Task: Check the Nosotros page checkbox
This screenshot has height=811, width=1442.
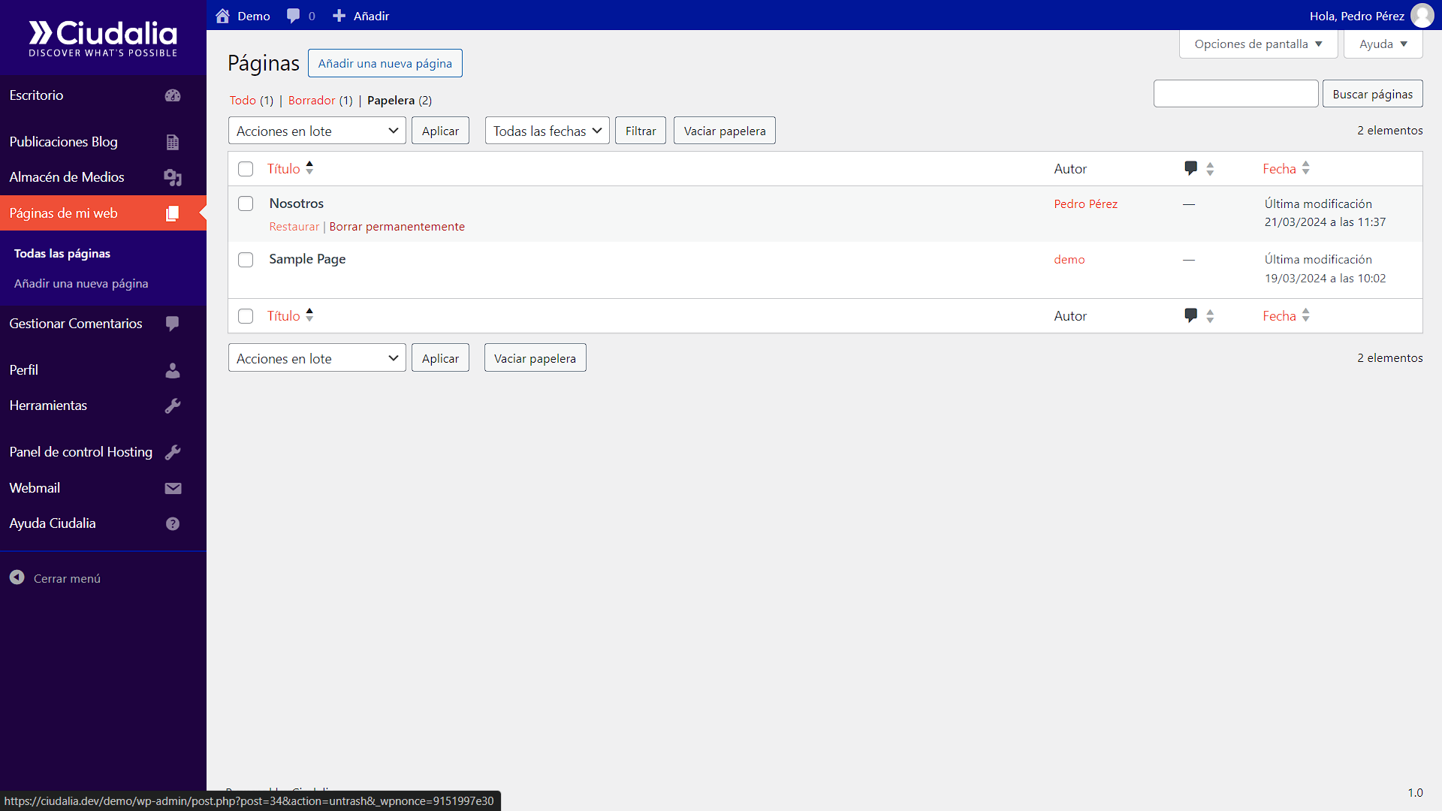Action: click(x=246, y=204)
